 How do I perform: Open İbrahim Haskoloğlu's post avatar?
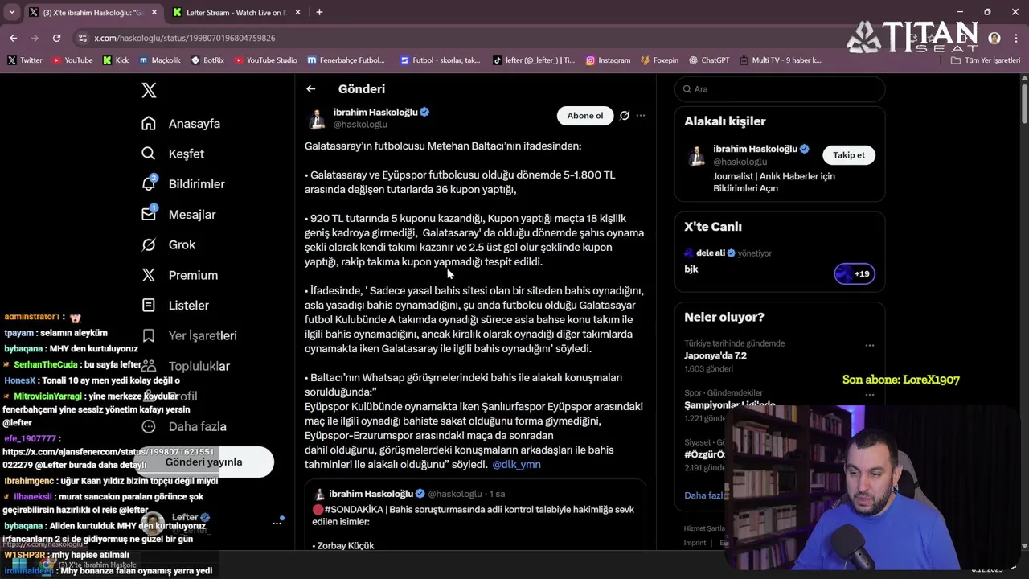[317, 118]
